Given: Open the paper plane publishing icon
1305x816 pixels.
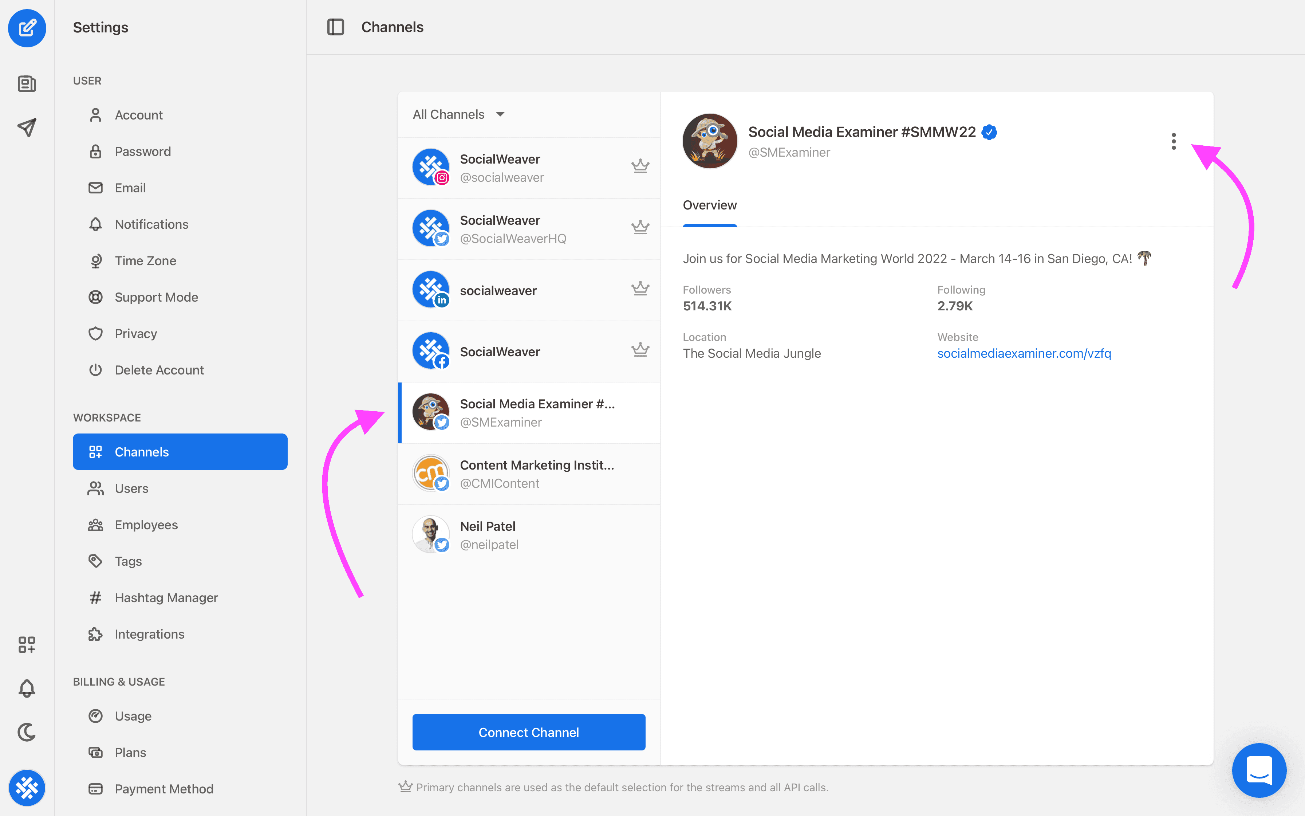Looking at the screenshot, I should 27,127.
